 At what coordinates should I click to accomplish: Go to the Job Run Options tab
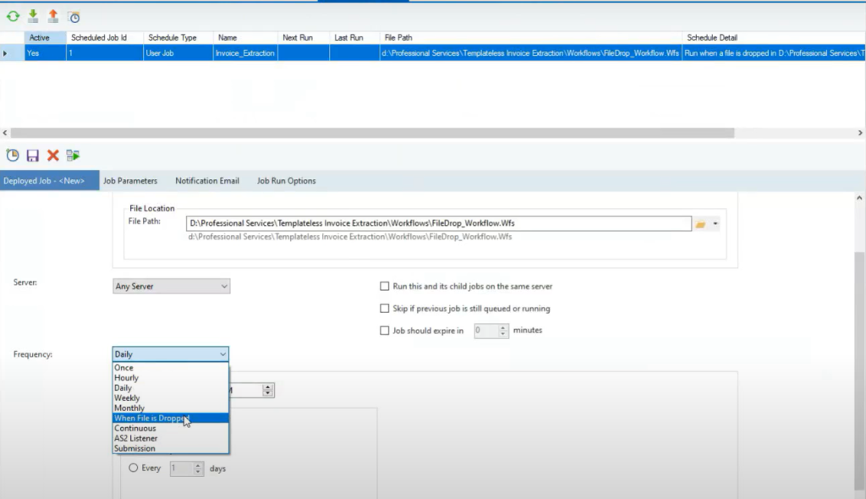pyautogui.click(x=286, y=181)
